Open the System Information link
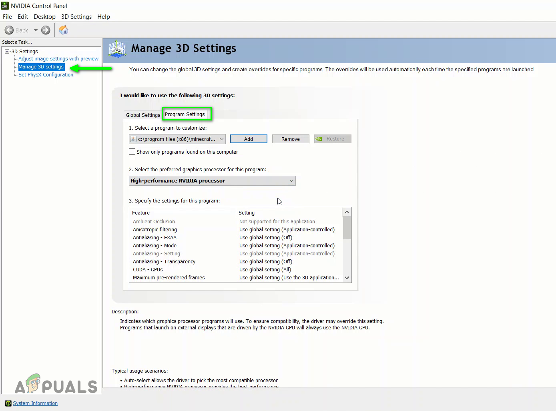Viewport: 556px width, 411px height. [35, 403]
